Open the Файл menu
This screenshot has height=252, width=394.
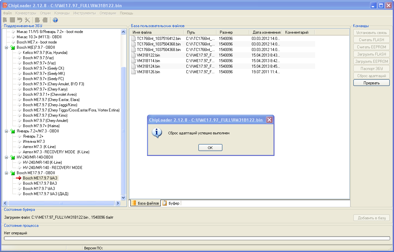tap(7, 13)
